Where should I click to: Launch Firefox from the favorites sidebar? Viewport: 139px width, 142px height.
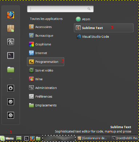coord(11,15)
